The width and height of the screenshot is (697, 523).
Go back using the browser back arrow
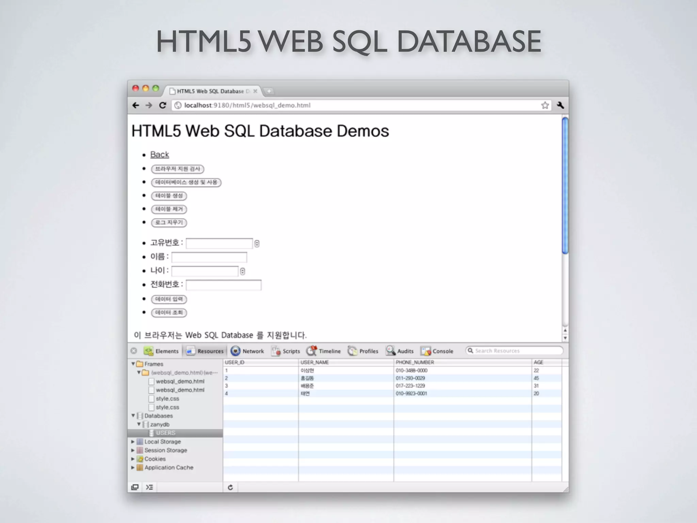135,105
